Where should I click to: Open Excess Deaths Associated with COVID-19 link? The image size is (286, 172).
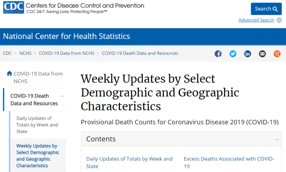coord(229,162)
